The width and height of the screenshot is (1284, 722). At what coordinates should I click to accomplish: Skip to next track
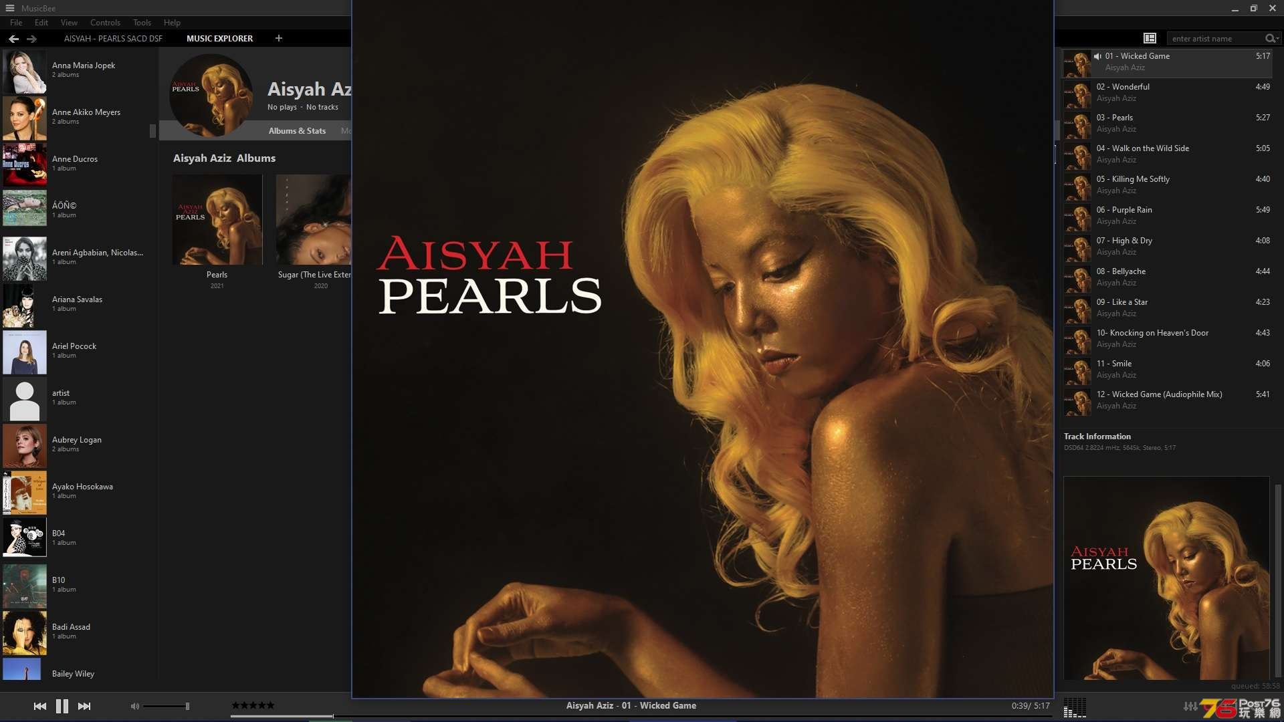(84, 706)
